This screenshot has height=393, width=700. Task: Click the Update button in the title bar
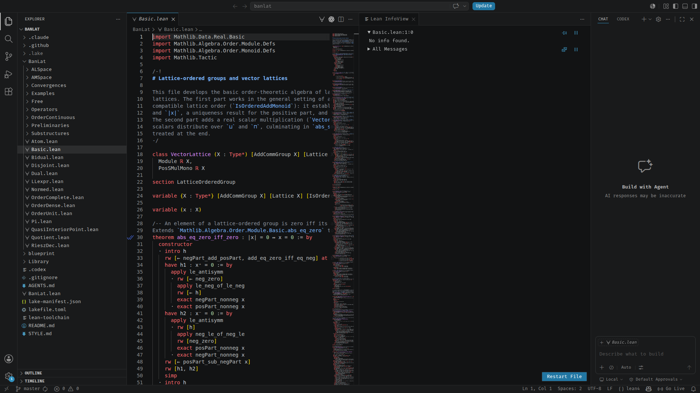(483, 6)
